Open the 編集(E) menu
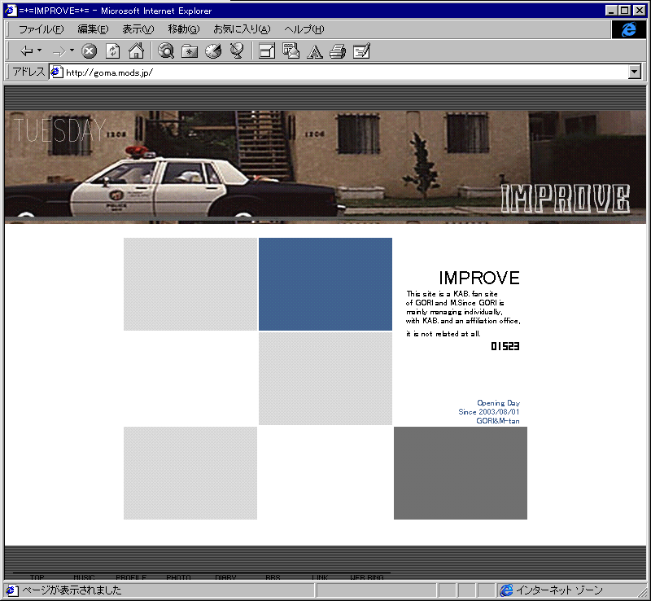The height and width of the screenshot is (601, 651). point(93,29)
